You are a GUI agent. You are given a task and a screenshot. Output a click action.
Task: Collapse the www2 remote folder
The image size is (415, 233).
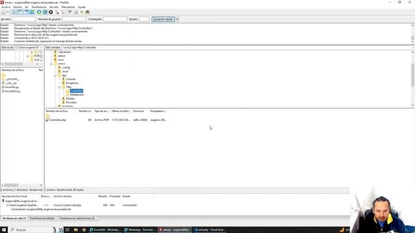click(x=51, y=63)
